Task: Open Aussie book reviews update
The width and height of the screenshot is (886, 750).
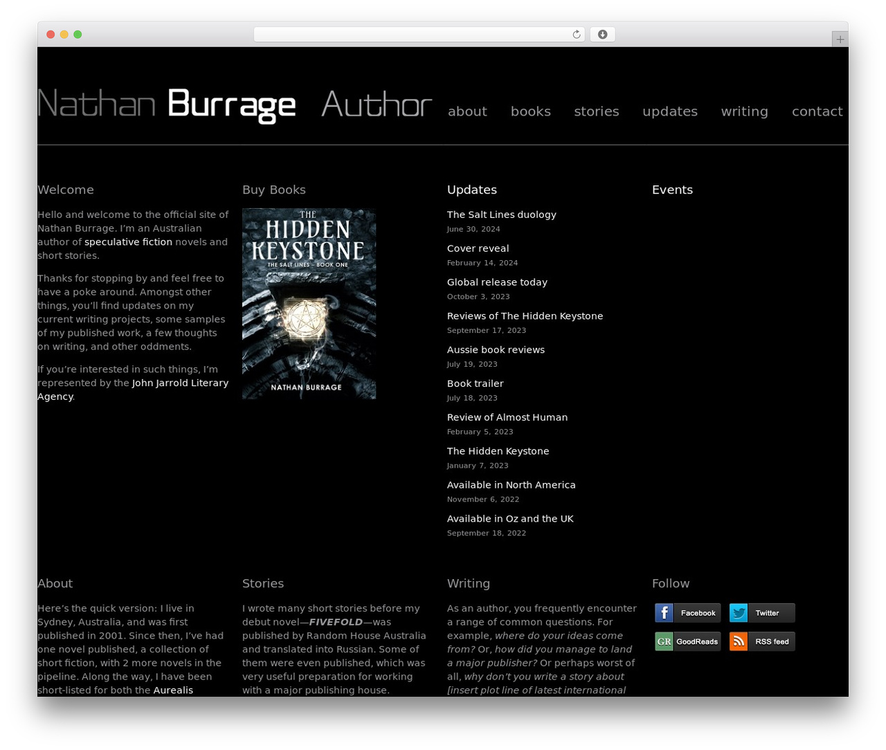Action: (496, 350)
